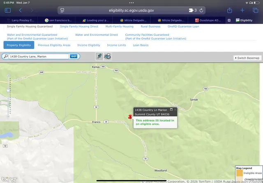Select the Income Eligibility tab
This screenshot has height=183, width=263.
point(88,45)
